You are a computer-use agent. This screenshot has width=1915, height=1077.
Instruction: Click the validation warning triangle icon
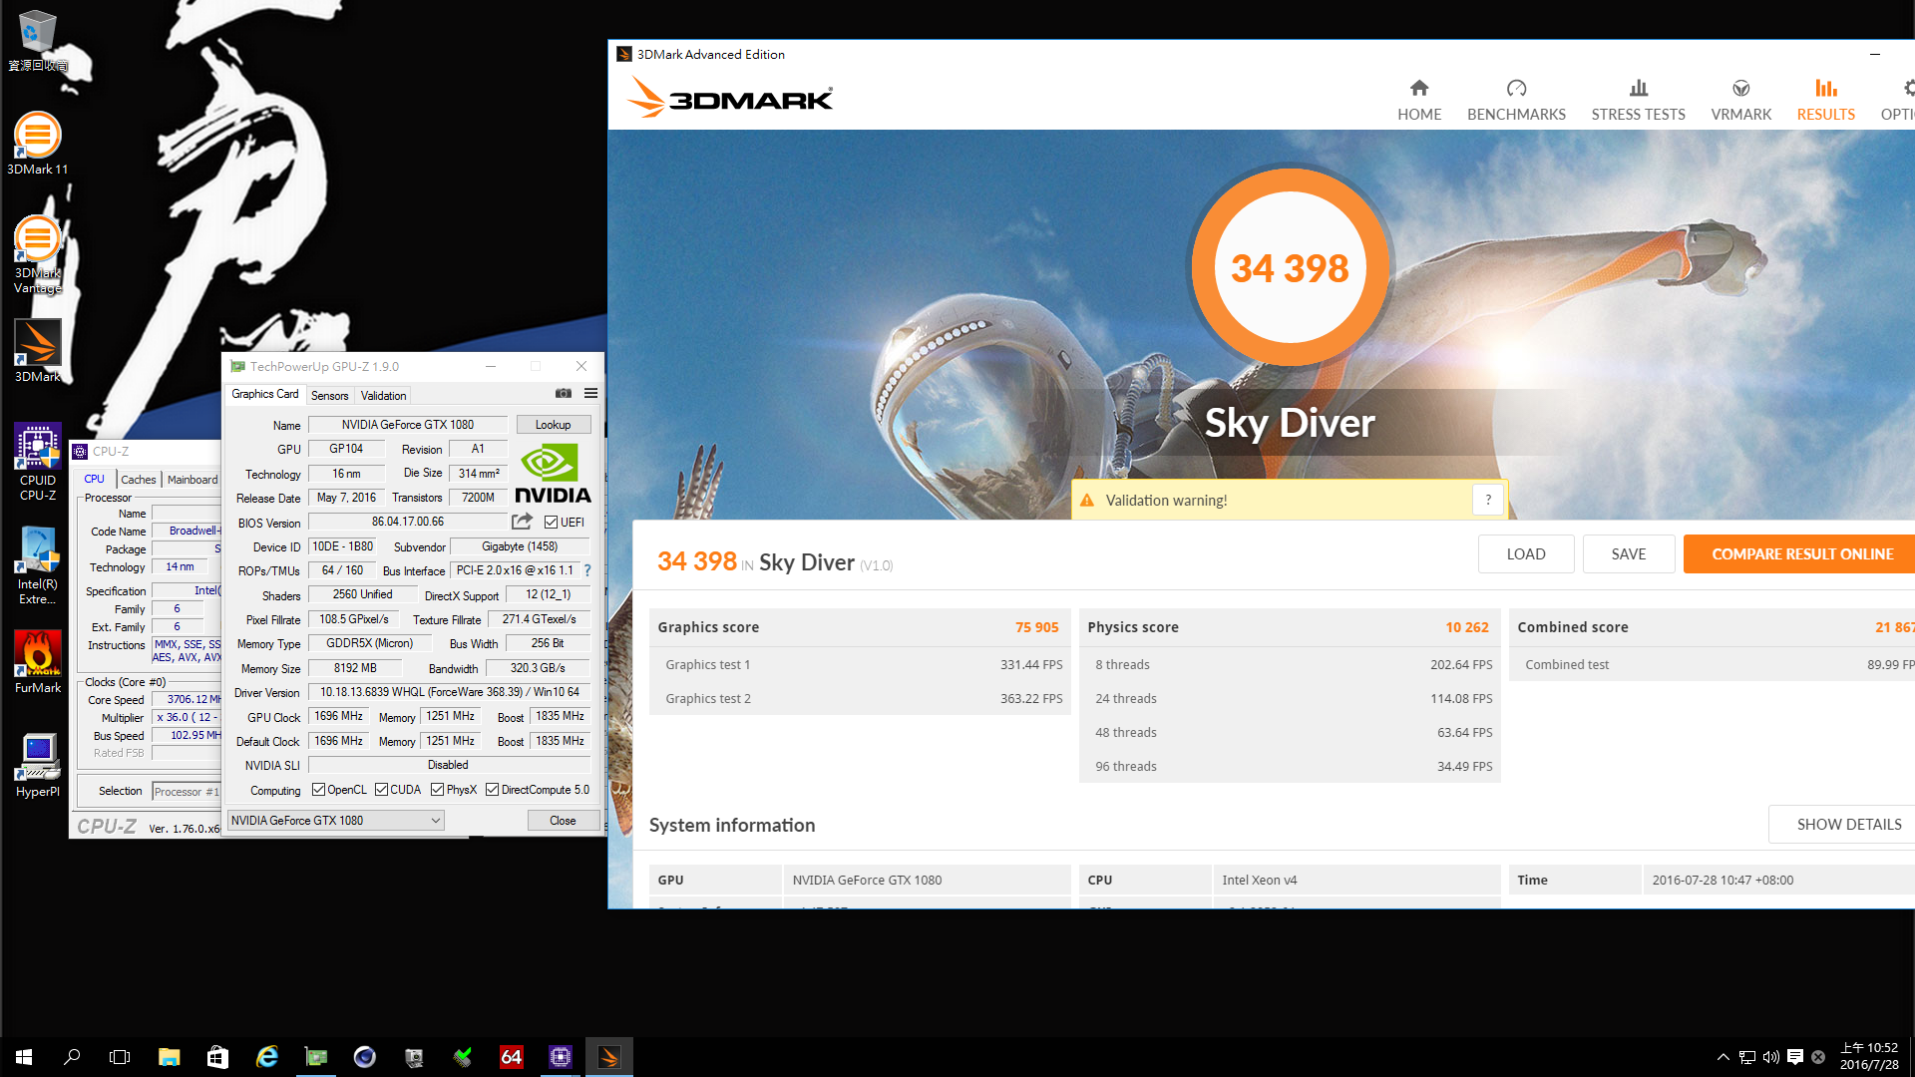[x=1087, y=500]
